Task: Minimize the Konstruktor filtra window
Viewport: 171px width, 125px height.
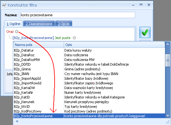Action: [x=133, y=5]
